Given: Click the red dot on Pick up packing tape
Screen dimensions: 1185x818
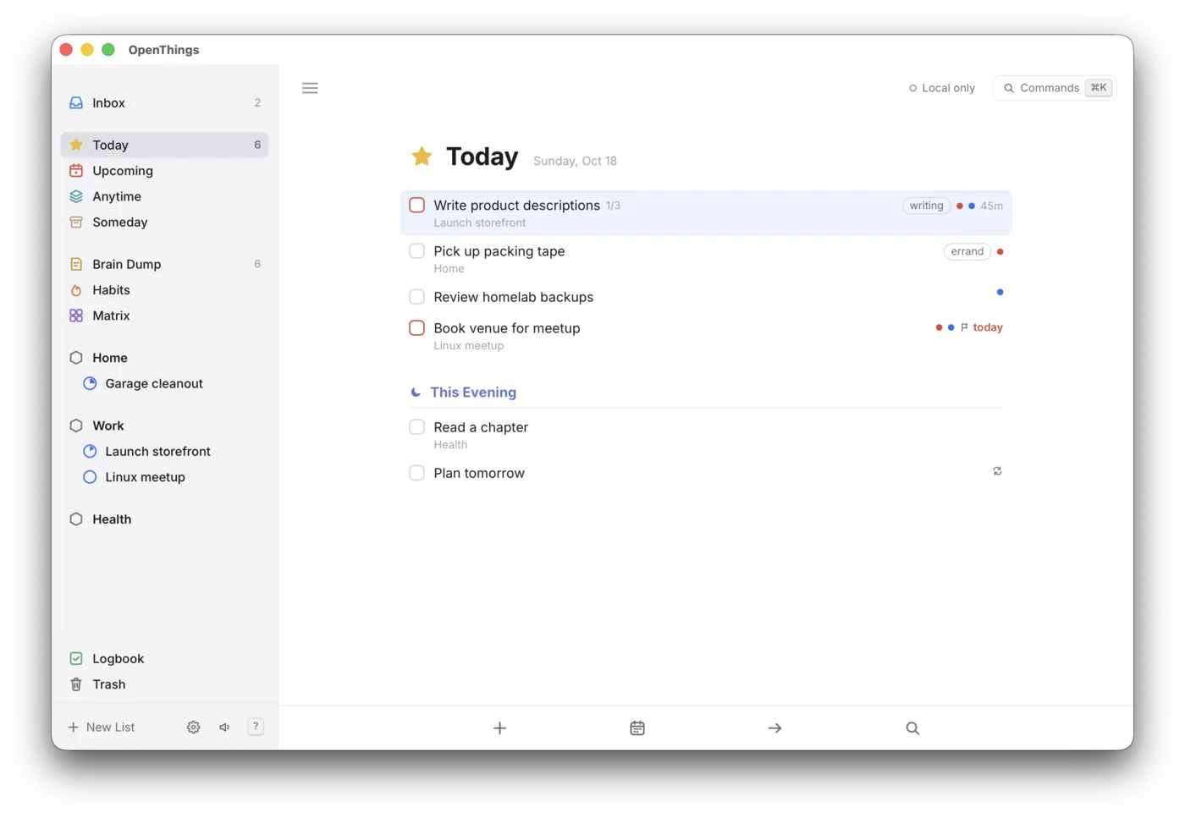Looking at the screenshot, I should [1000, 251].
